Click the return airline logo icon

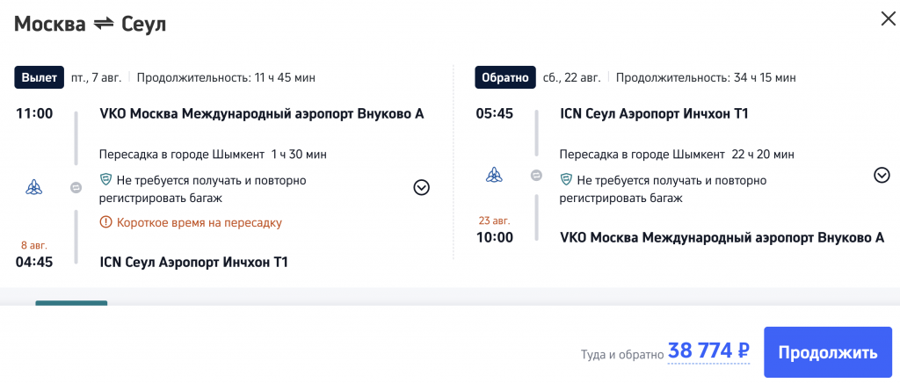coord(494,176)
